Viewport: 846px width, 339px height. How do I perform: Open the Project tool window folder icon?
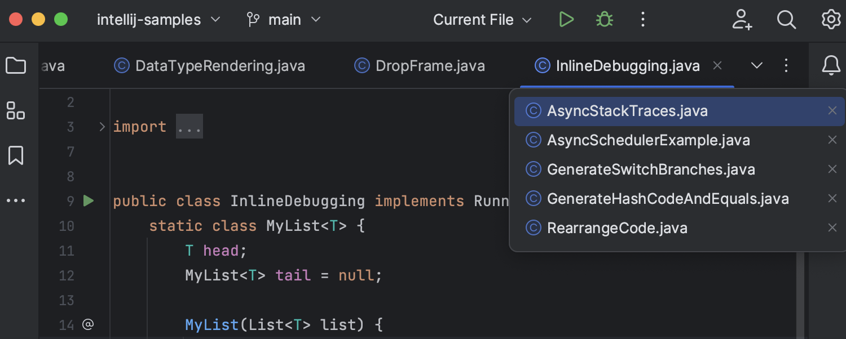coord(16,65)
